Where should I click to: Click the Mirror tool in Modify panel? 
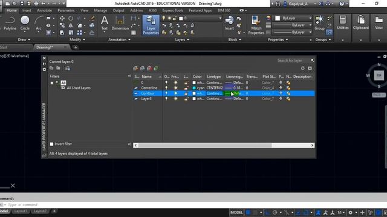[x=71, y=25]
